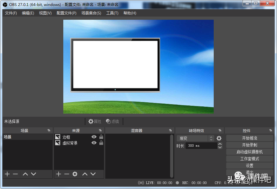Click the image icon of 边框 source
Screen dimensions: 277x189
tap(58, 137)
